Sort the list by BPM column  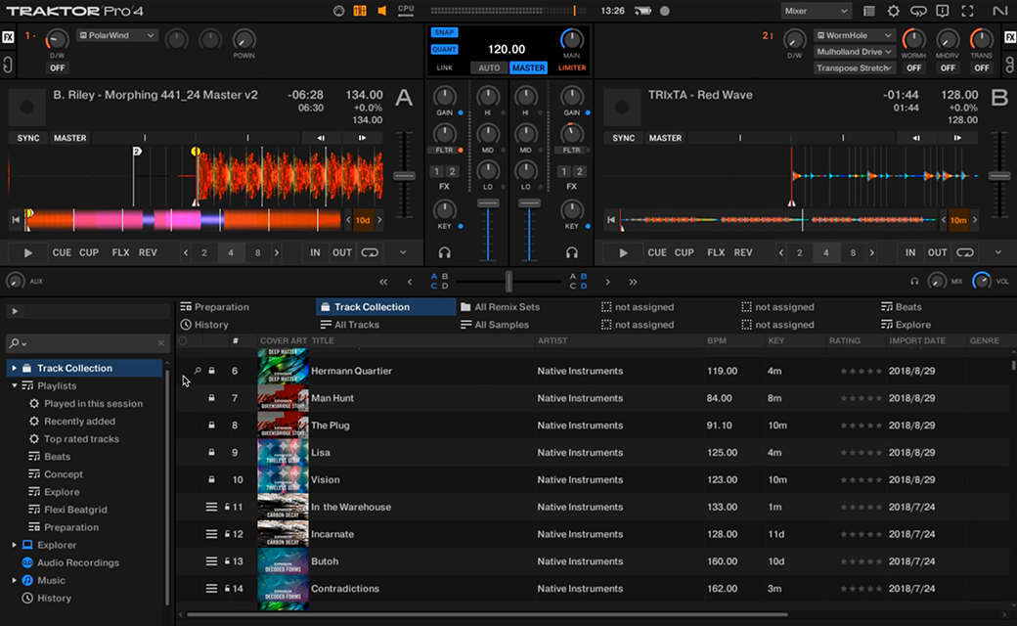717,340
